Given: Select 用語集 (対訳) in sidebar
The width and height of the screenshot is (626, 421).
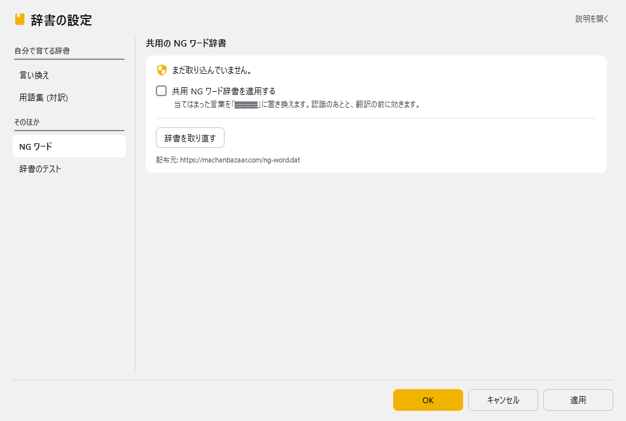Looking at the screenshot, I should point(69,97).
